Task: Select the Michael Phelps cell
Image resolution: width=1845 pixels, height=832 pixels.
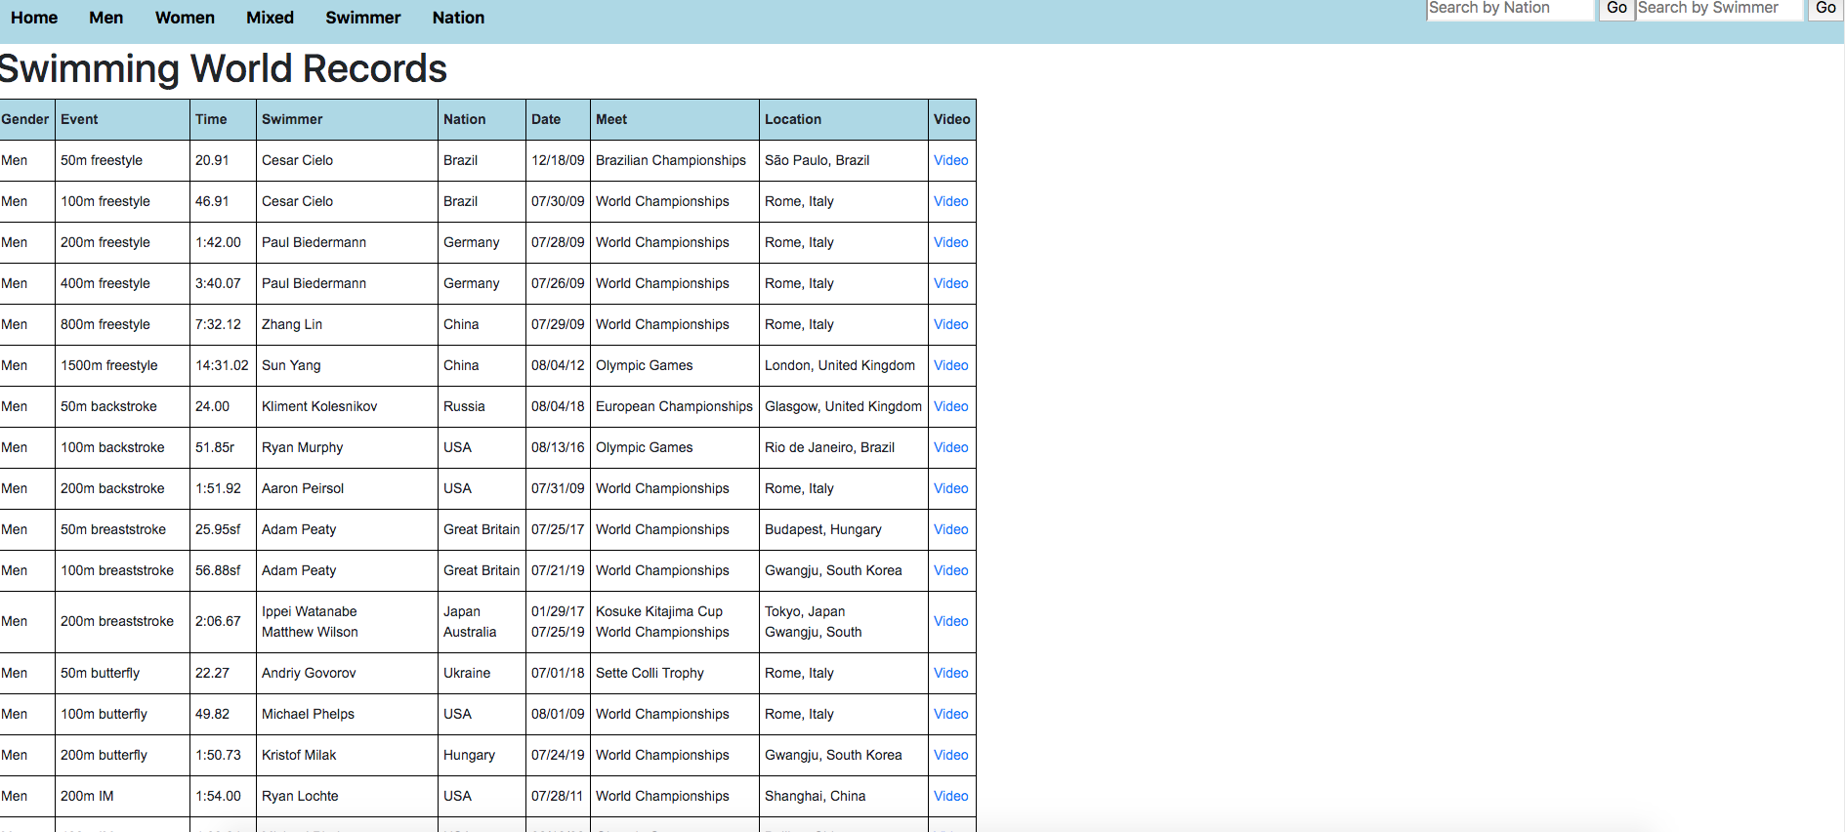Action: [x=347, y=714]
